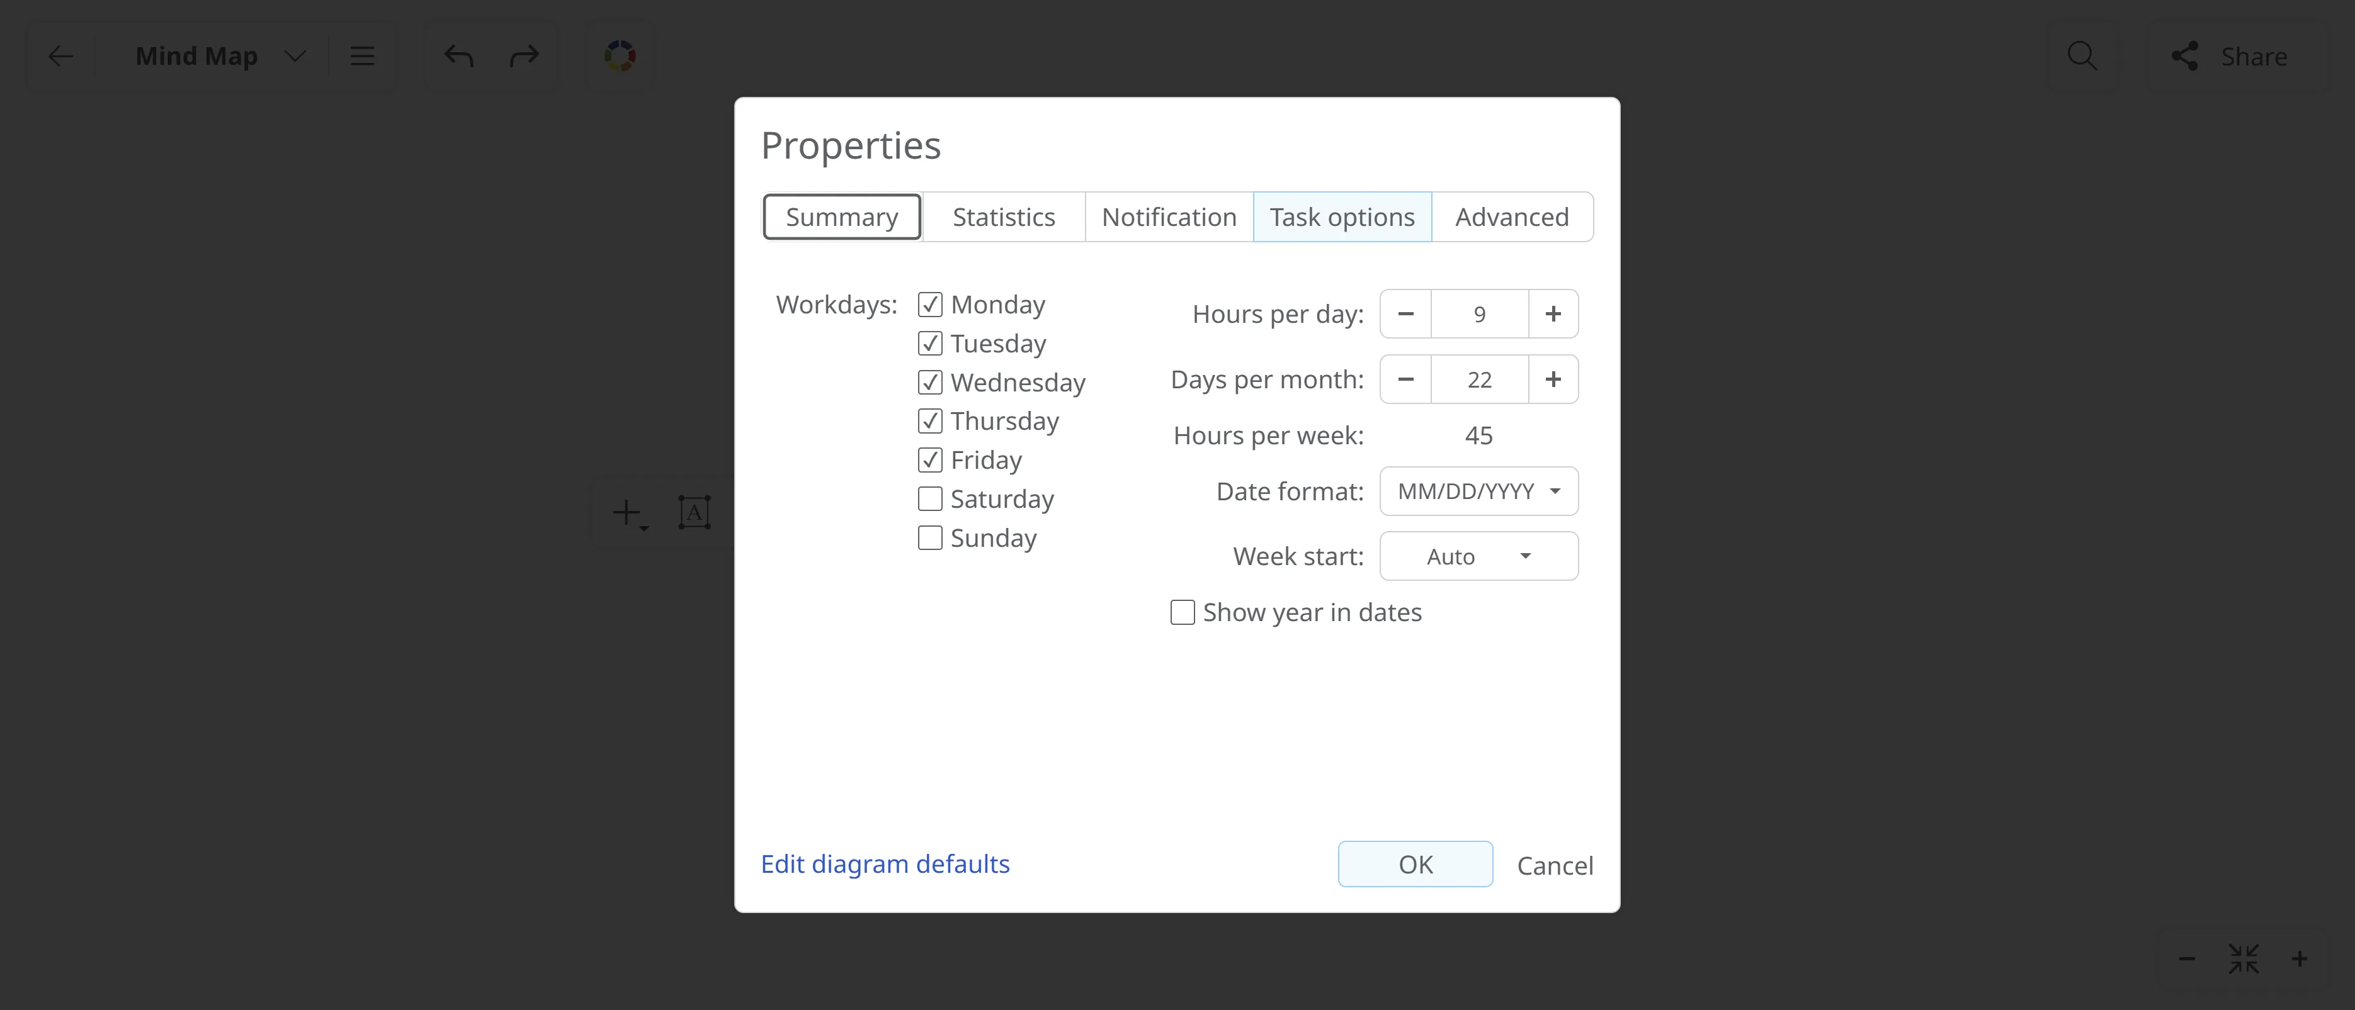Uncheck the Monday workday checkbox
The width and height of the screenshot is (2355, 1010).
click(x=930, y=305)
